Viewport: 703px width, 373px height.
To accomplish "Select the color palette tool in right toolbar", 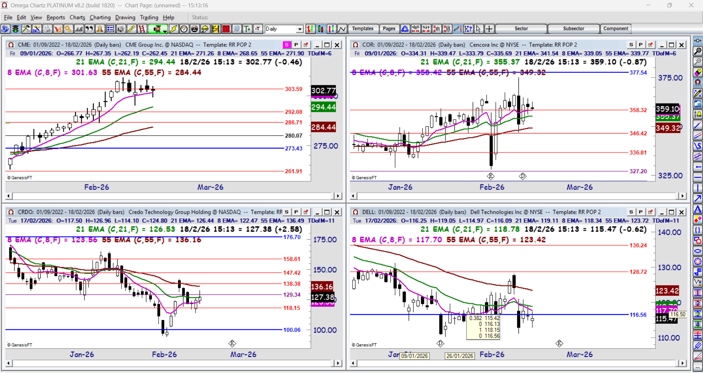I will coord(698,220).
